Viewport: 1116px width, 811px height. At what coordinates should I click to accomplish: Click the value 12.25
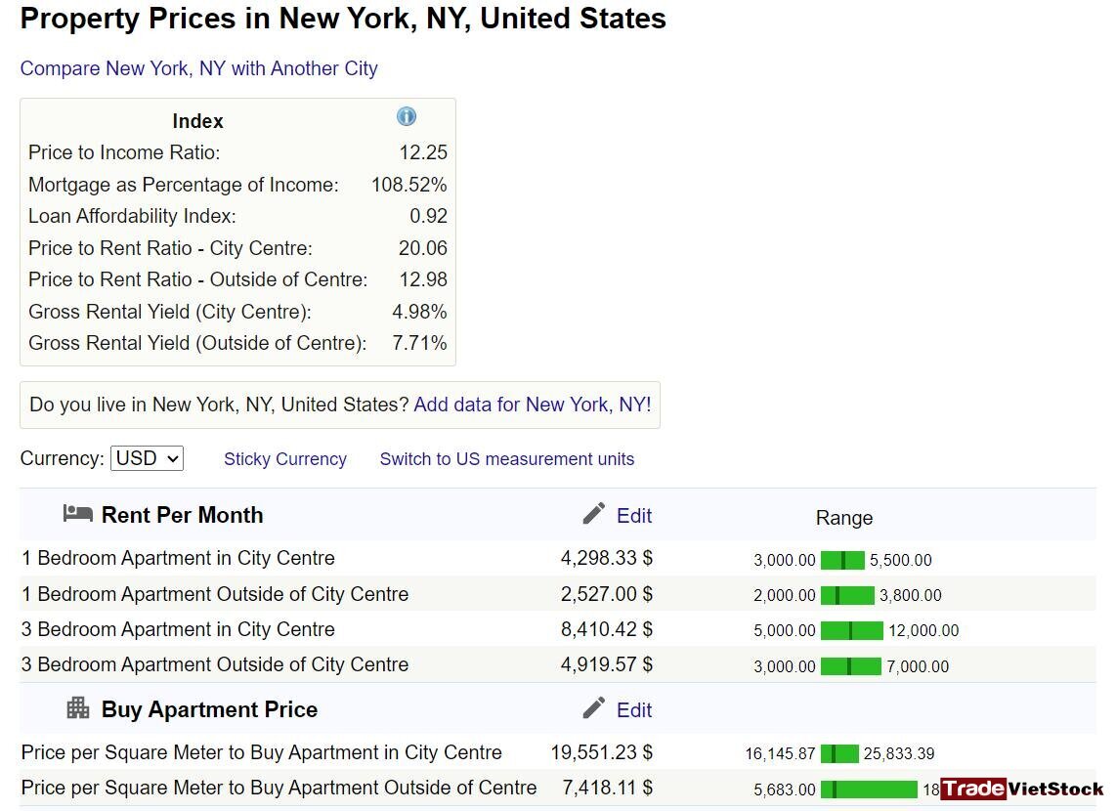(x=423, y=152)
